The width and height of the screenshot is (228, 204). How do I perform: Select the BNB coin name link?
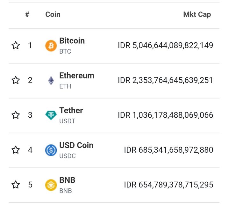point(67,180)
